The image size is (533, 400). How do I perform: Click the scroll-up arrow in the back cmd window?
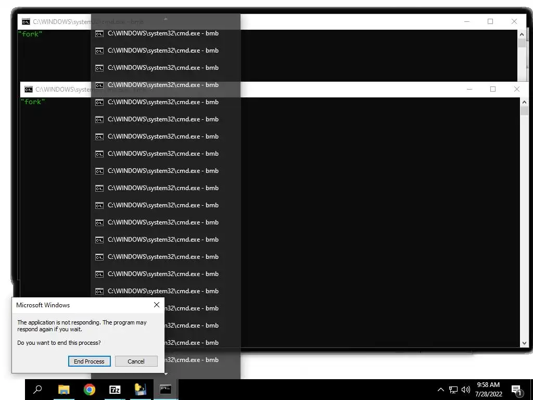click(522, 34)
